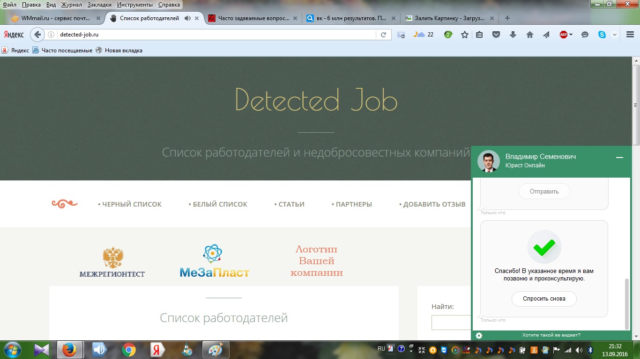Open Google Chrome from the taskbar

click(128, 350)
